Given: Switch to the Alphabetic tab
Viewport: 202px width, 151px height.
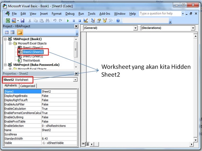Looking at the screenshot, I should 11,86.
